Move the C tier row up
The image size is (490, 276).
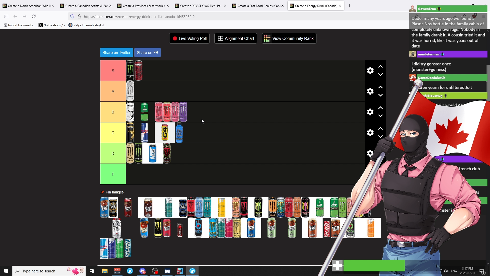[381, 129]
